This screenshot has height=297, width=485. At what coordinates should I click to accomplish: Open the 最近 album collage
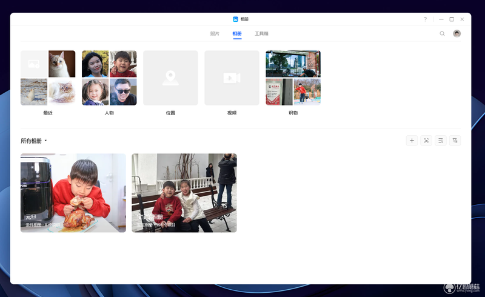click(x=48, y=78)
